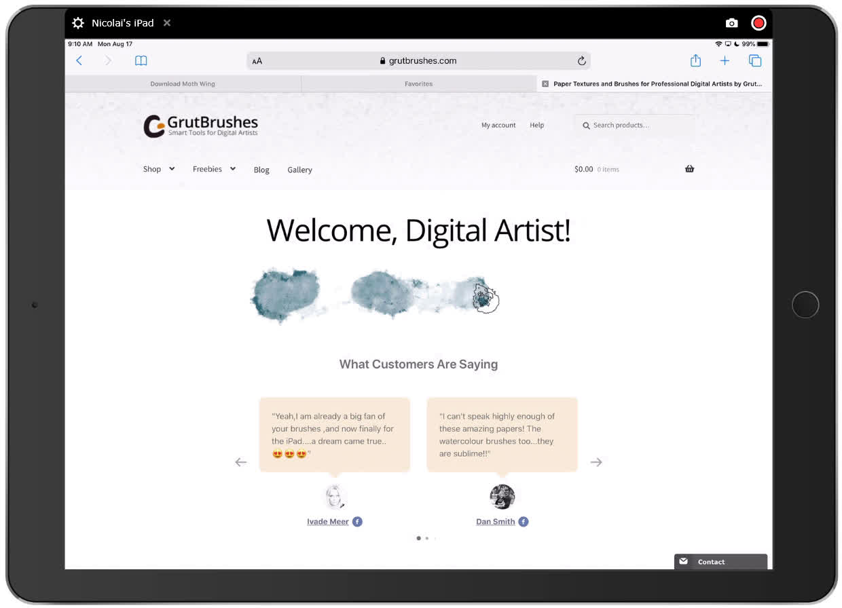The height and width of the screenshot is (608, 842).
Task: Open Safari's tab overview icon
Action: pyautogui.click(x=755, y=60)
